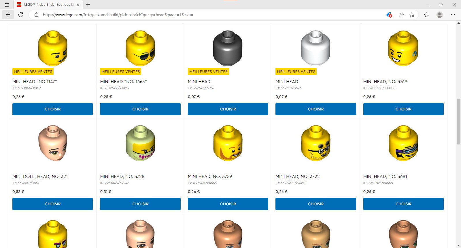Click the MINI HEAD, NO. 3759 title

(210, 176)
